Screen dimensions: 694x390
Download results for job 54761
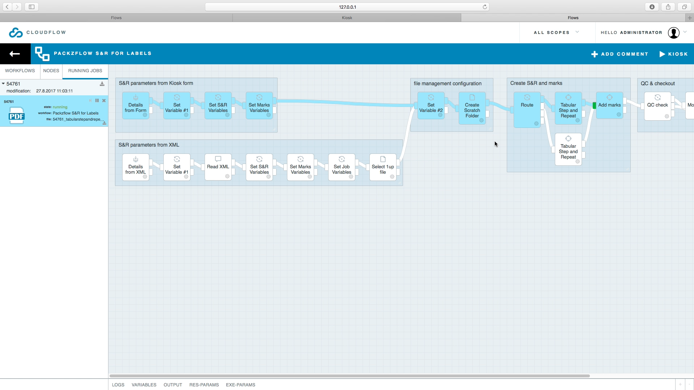click(102, 84)
